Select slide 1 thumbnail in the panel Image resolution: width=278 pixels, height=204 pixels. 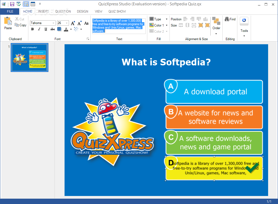[x=29, y=57]
